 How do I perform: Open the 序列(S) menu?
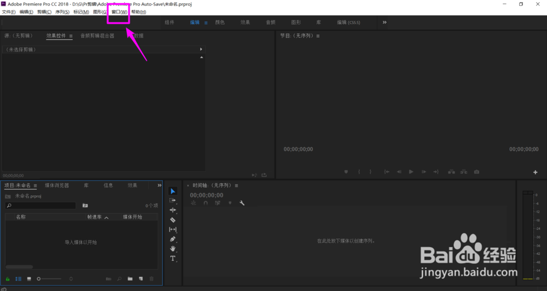62,12
